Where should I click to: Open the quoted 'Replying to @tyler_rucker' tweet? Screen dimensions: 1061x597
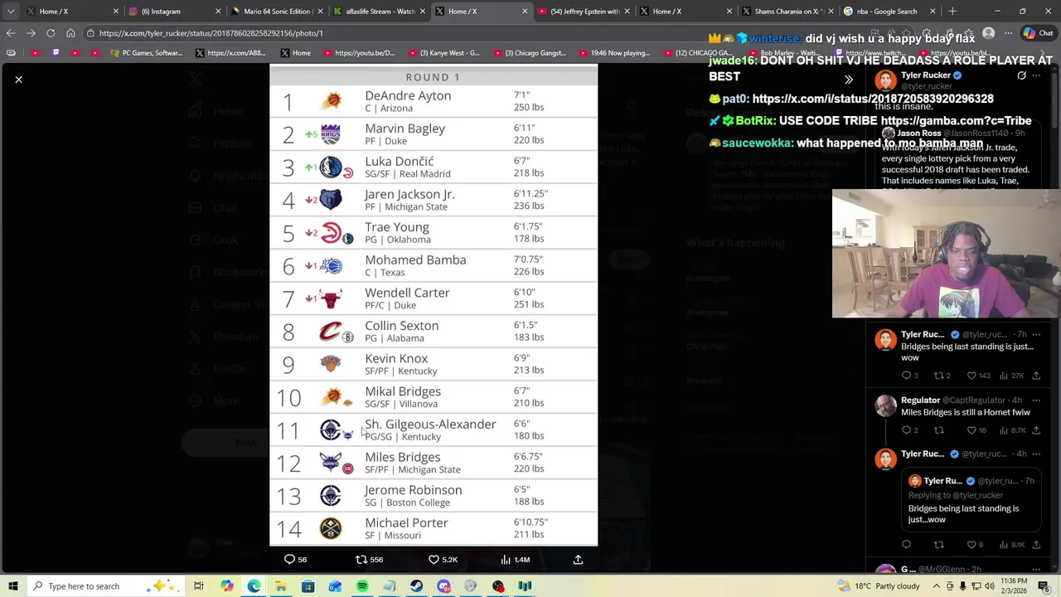click(970, 501)
